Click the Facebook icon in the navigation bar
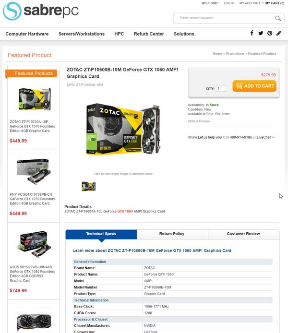The image size is (288, 333). 252,33
